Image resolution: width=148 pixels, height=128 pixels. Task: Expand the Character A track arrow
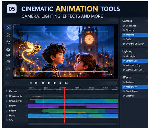pyautogui.click(x=26, y=96)
